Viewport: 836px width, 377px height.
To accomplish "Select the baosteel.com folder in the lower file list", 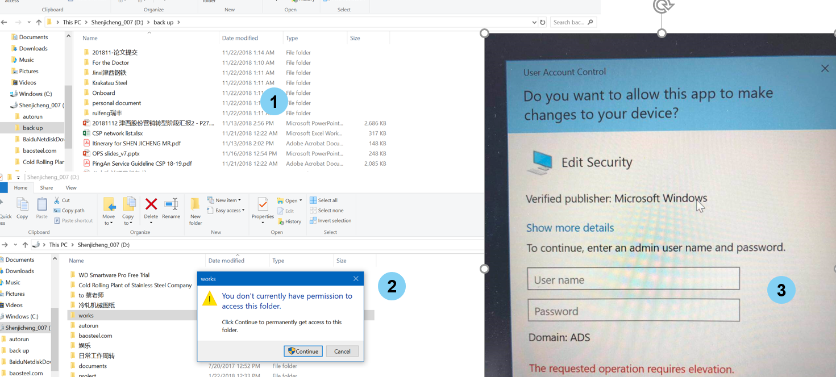I will coord(95,336).
